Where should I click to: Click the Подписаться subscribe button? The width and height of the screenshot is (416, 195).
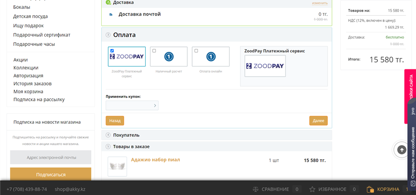51,174
